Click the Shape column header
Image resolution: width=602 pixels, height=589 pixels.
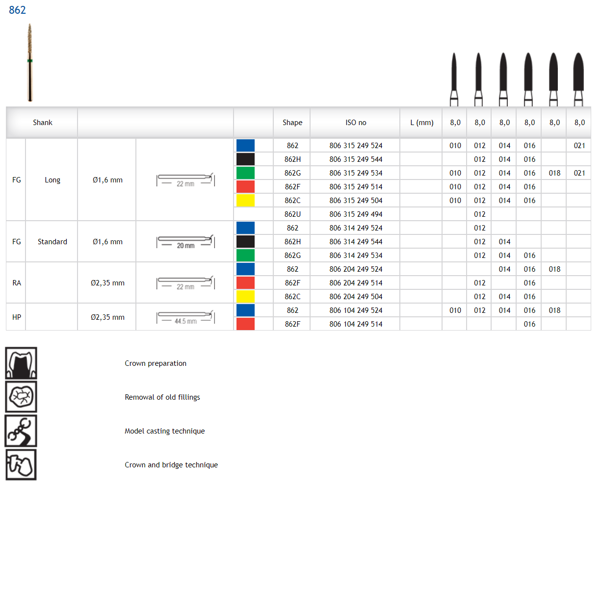pyautogui.click(x=292, y=123)
